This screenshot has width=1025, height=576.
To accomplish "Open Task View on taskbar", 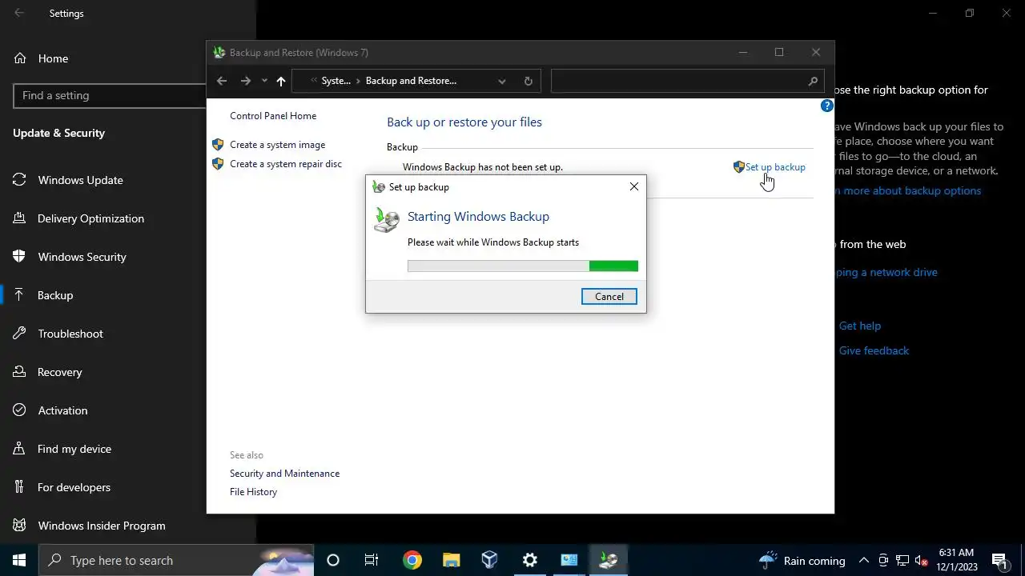I will [x=372, y=560].
